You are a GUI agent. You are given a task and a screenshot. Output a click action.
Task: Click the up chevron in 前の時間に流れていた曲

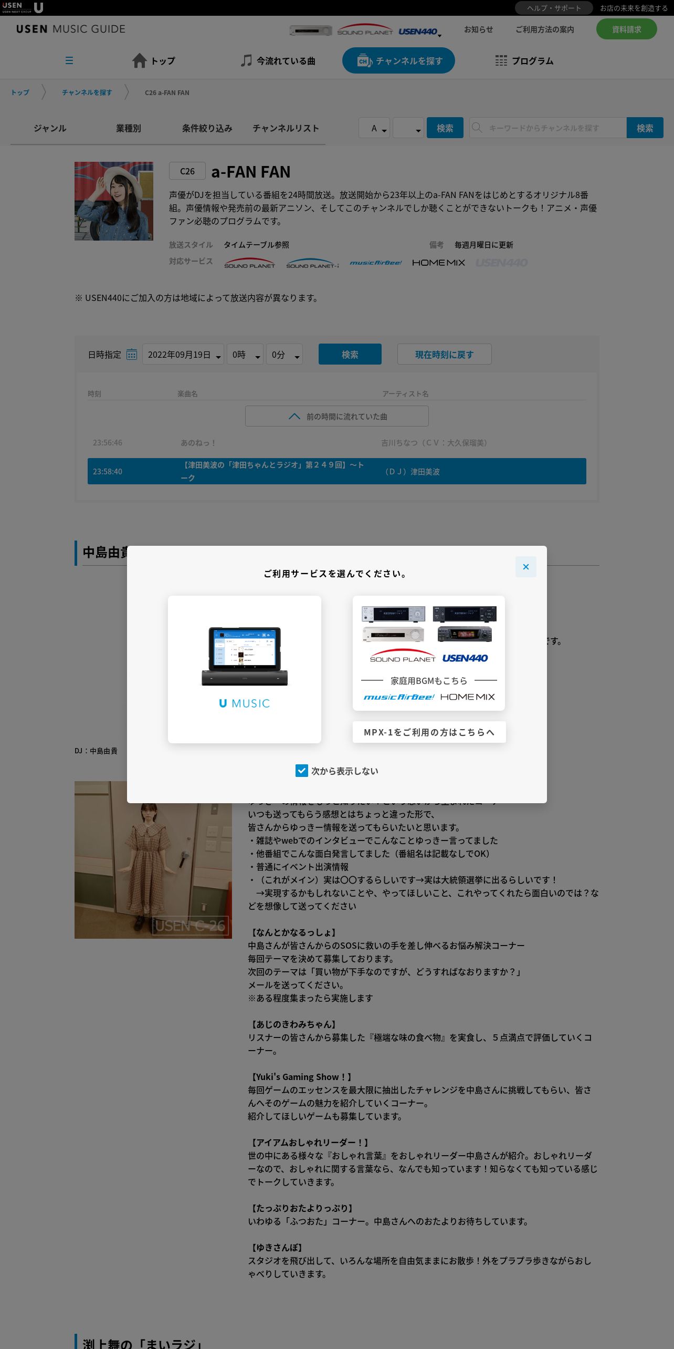click(x=294, y=416)
